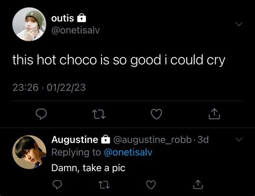Share outis's main tweet
Screen dimensions: 255x196
(214, 114)
